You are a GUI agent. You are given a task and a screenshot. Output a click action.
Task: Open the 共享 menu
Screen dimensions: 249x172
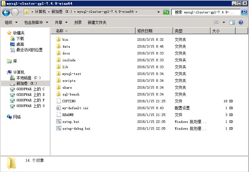click(61, 22)
